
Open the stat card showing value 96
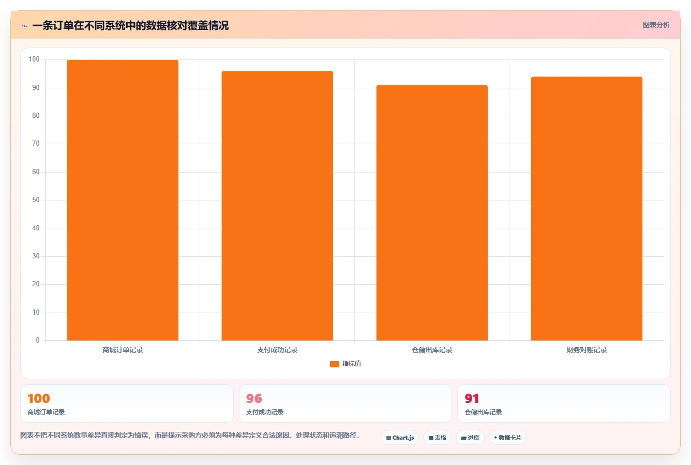[345, 404]
